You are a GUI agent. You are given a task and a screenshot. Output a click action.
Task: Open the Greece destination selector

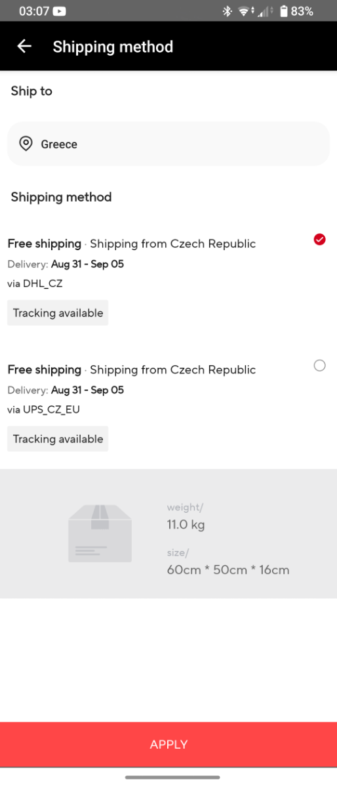click(168, 144)
